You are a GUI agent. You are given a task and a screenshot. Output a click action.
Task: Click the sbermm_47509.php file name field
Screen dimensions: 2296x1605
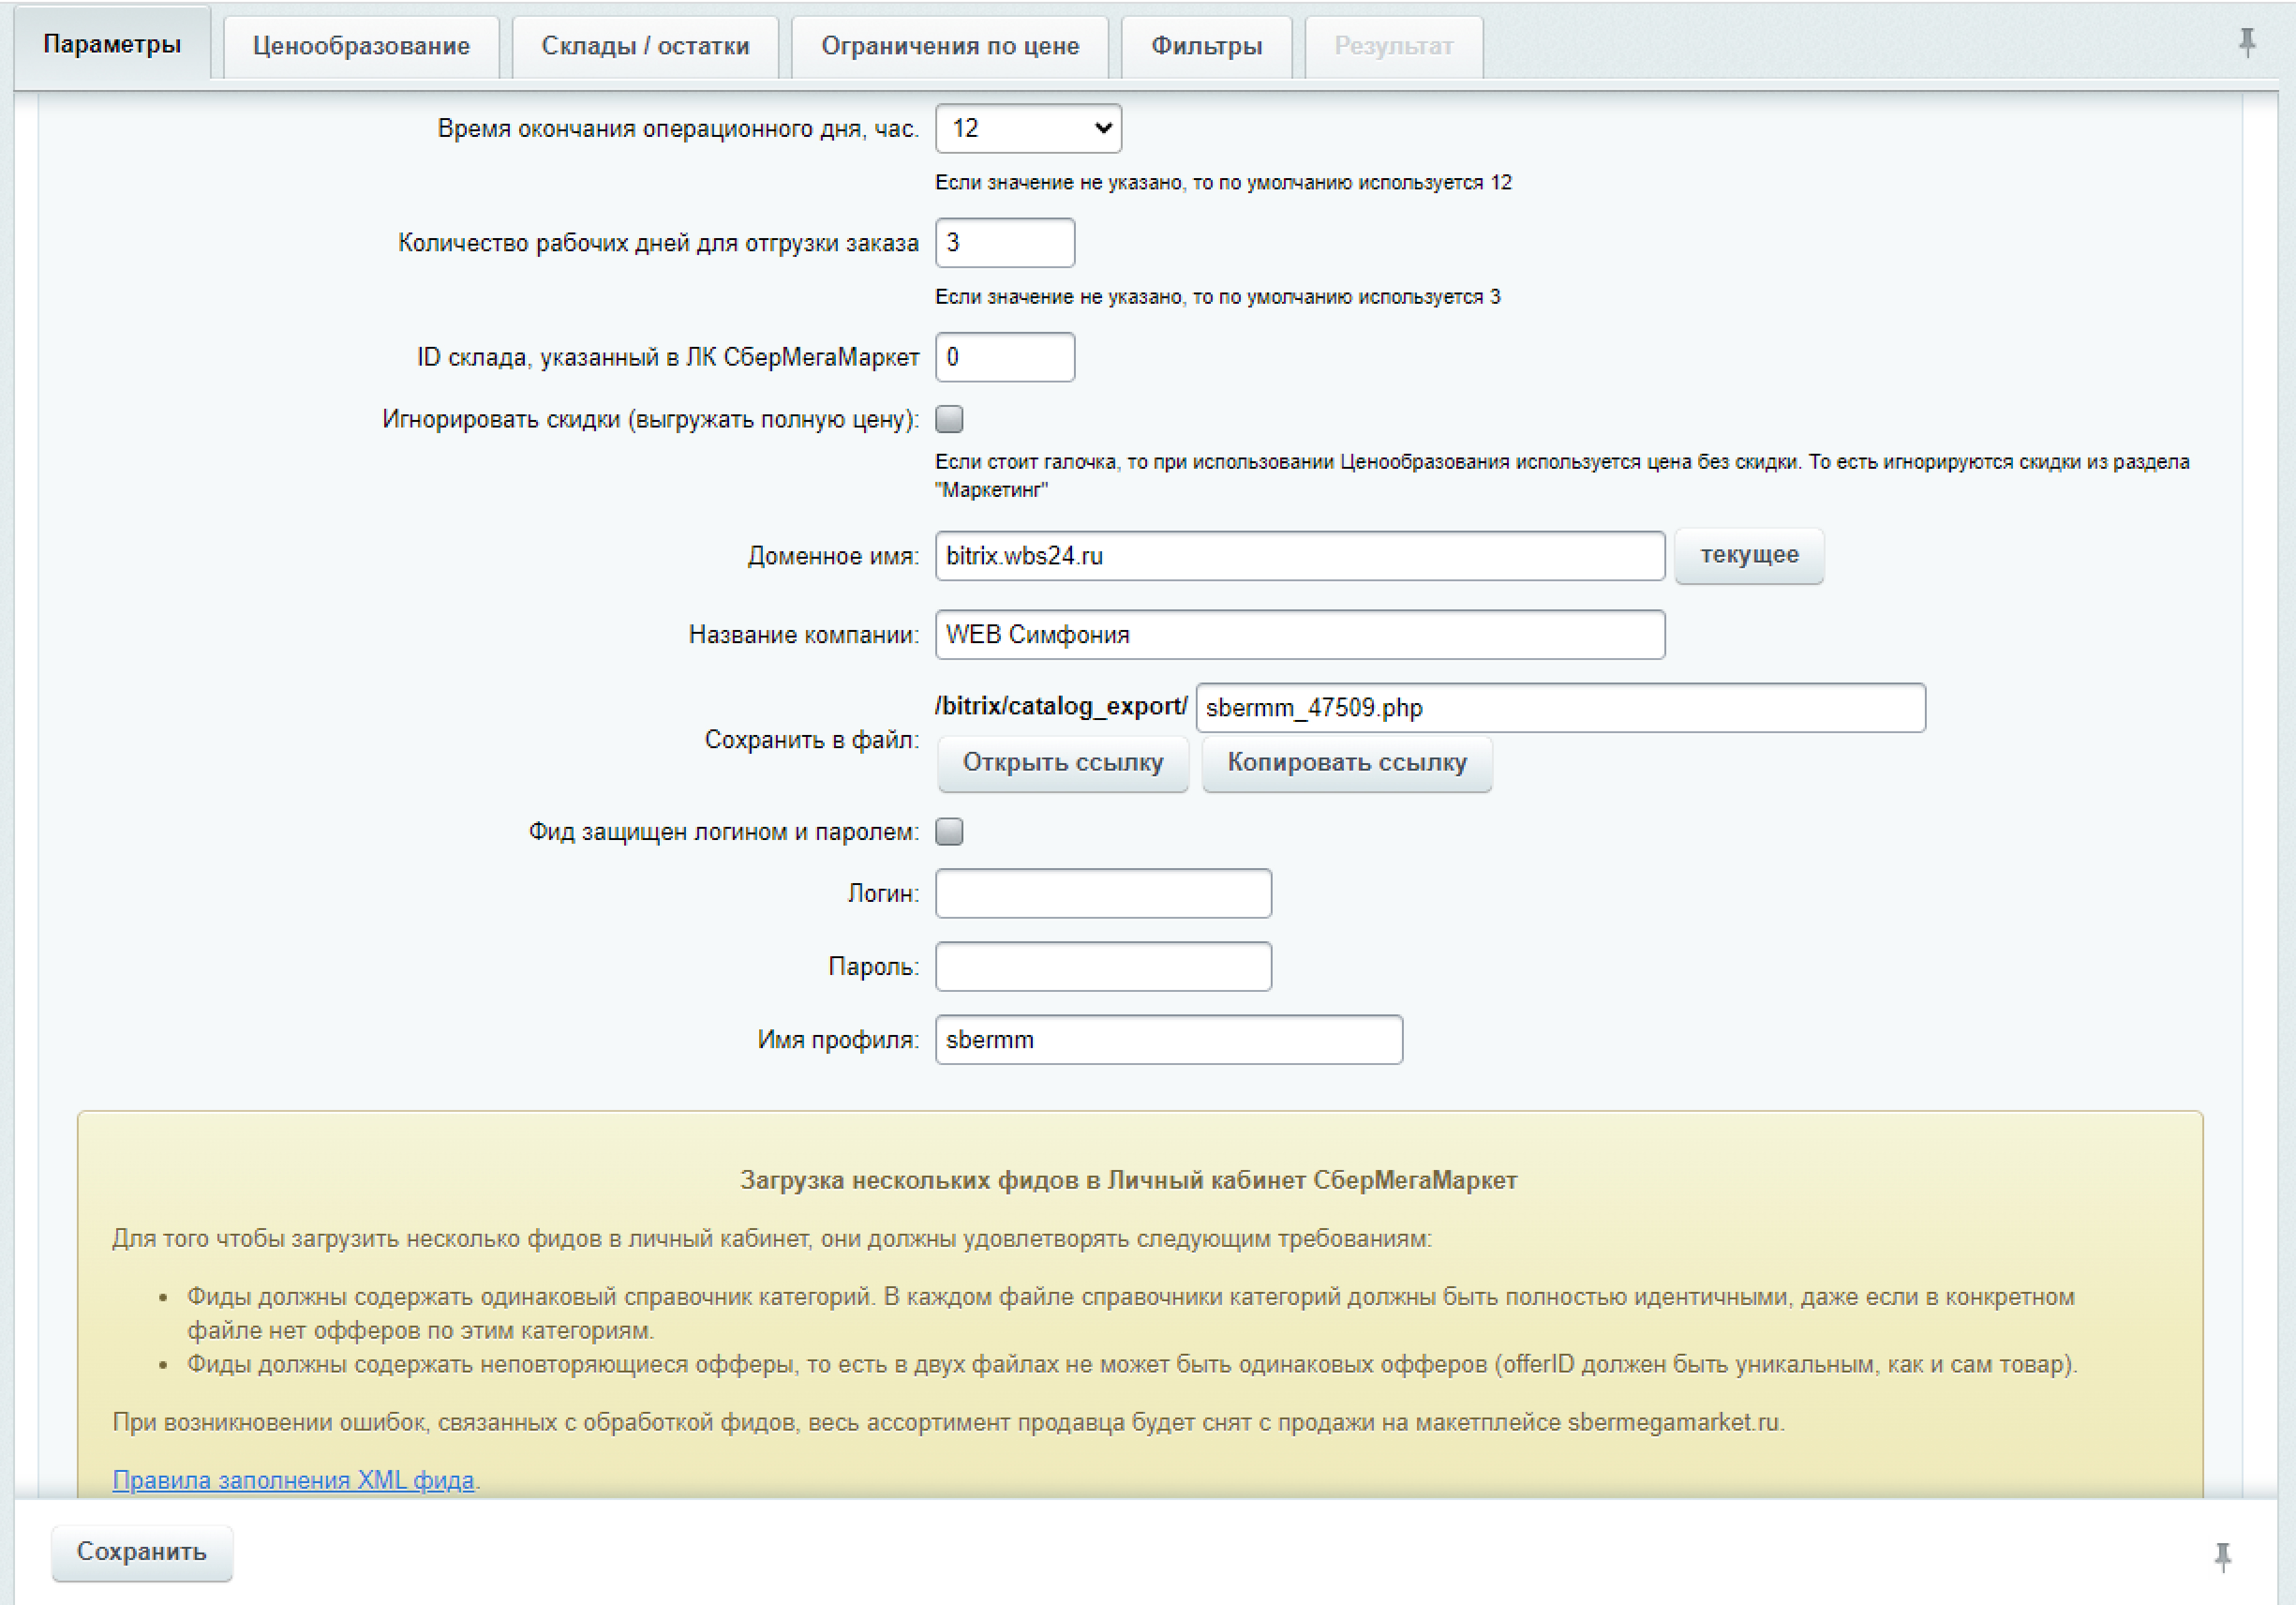coord(1559,707)
